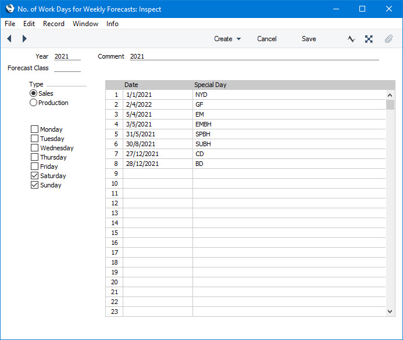
Task: Open the Info menu
Action: click(x=112, y=24)
